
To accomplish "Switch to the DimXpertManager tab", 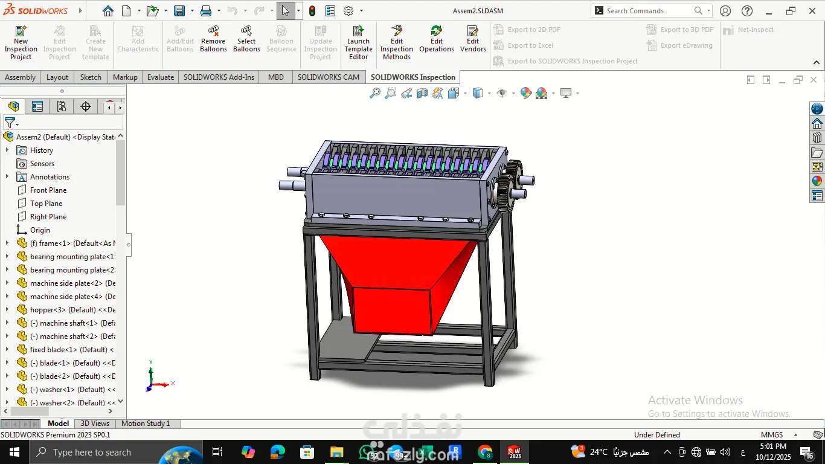I will pos(86,107).
